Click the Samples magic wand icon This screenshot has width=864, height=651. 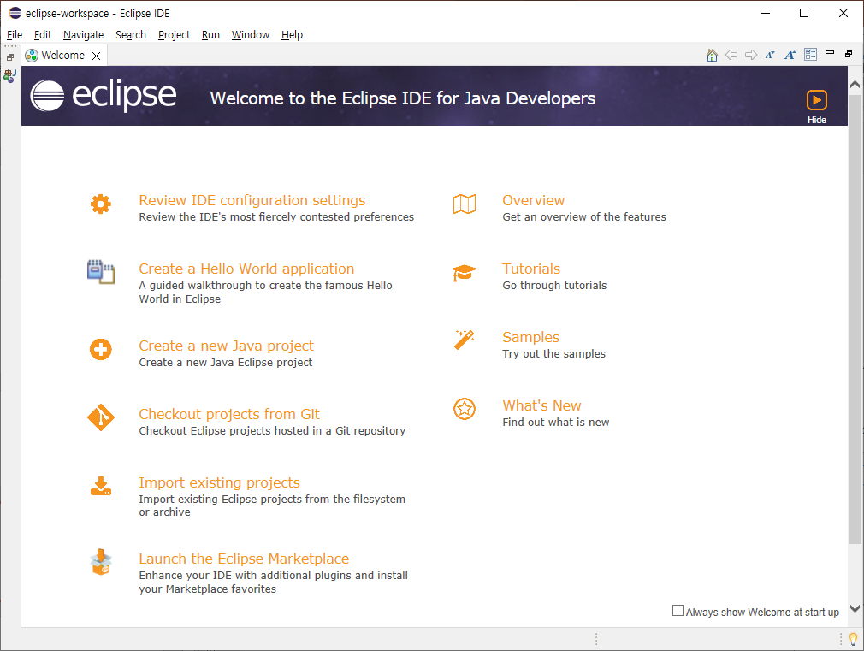tap(465, 340)
